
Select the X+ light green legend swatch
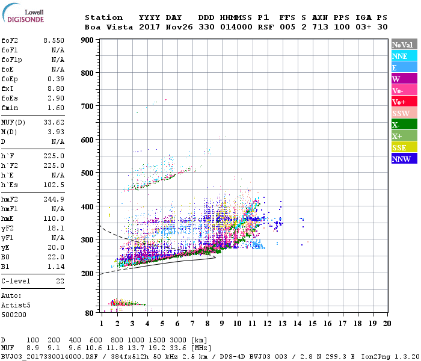(404, 135)
